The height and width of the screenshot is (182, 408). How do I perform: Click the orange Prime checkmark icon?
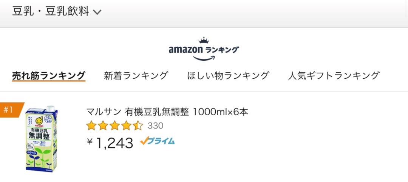(144, 141)
